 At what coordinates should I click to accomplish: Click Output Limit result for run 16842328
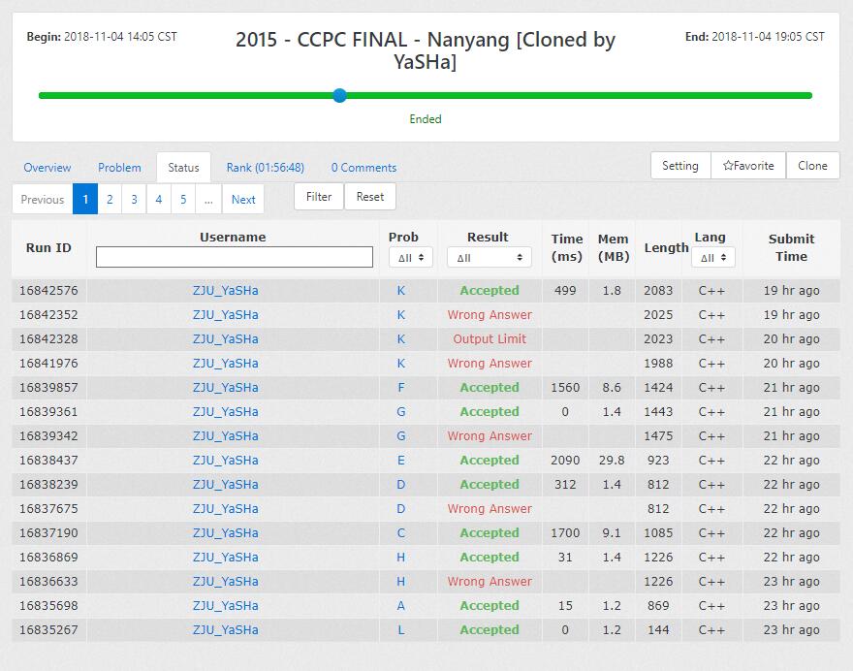tap(490, 339)
